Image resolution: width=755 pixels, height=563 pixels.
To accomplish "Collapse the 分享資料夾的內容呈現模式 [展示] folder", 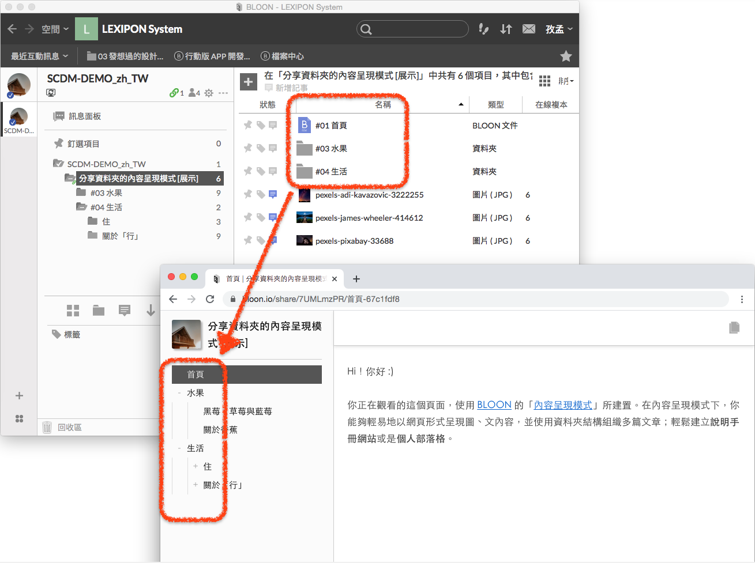I will coord(69,179).
